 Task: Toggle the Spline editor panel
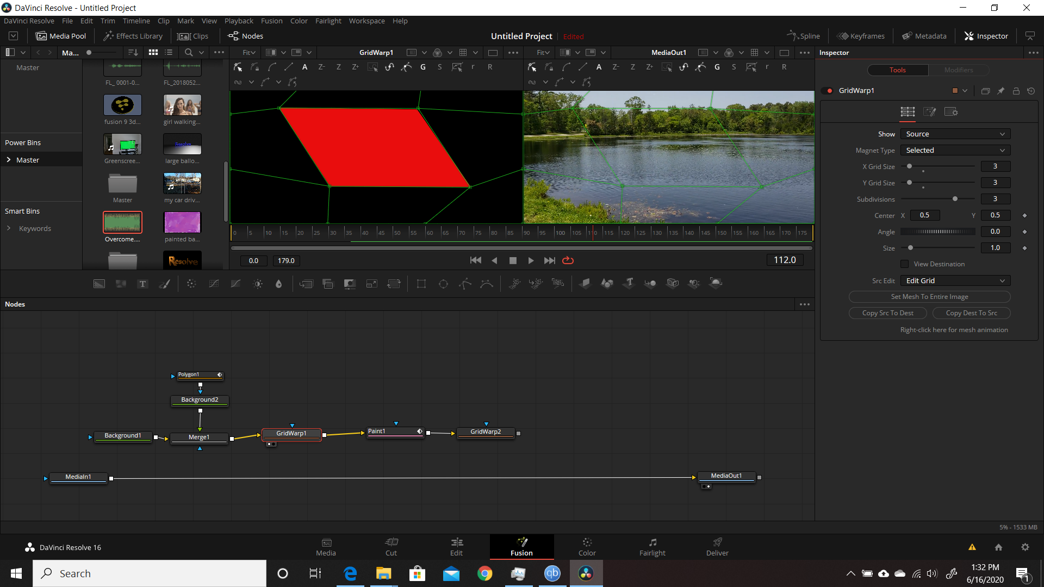click(x=803, y=36)
